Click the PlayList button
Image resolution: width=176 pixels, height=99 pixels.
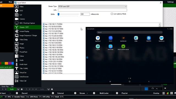[124, 93]
